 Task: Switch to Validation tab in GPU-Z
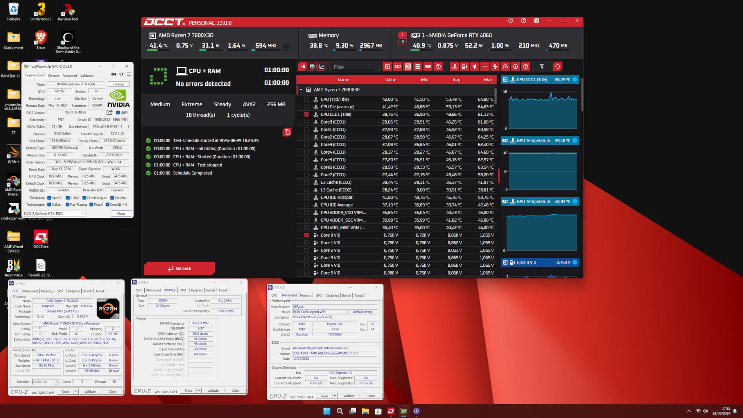click(87, 75)
